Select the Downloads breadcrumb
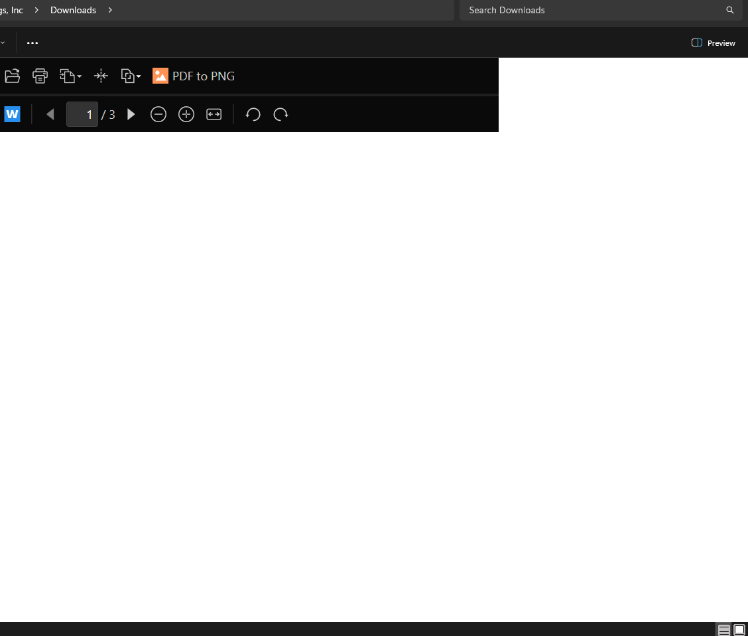The height and width of the screenshot is (636, 748). point(73,10)
